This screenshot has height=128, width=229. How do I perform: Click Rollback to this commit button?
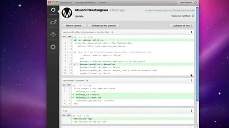tap(103, 26)
